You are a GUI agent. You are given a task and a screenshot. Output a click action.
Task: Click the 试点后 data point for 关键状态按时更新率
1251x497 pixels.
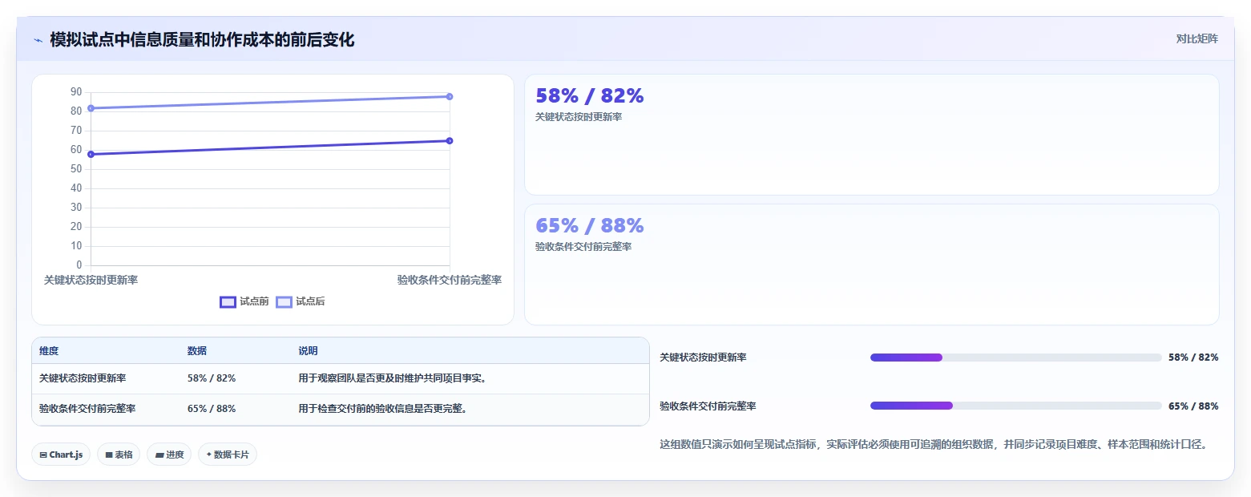tap(91, 108)
